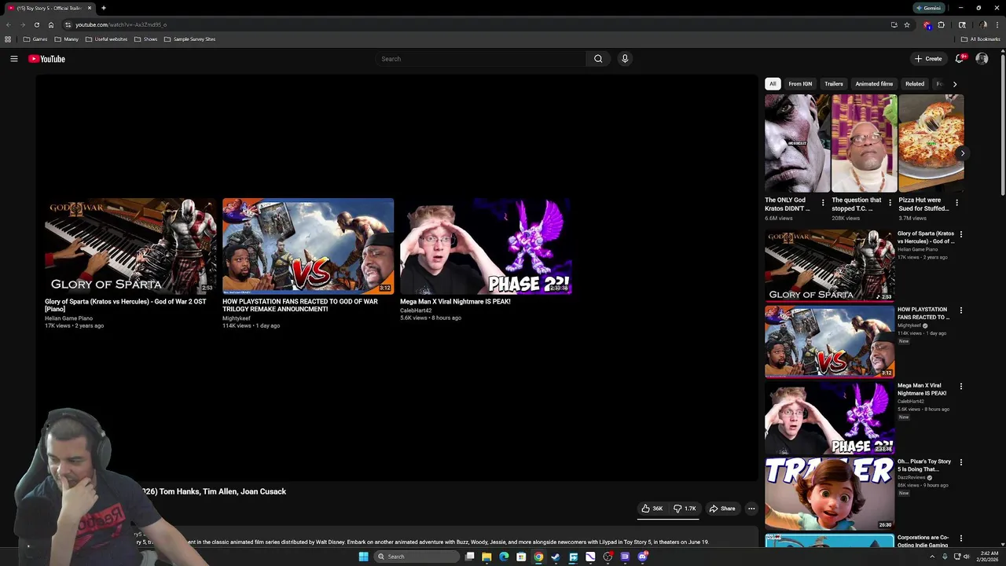Click the YouTube search magnifier button
This screenshot has height=566, width=1006.
598,59
